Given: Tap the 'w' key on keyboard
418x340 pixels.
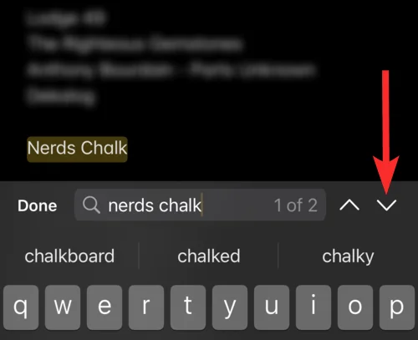Looking at the screenshot, I should point(63,307).
